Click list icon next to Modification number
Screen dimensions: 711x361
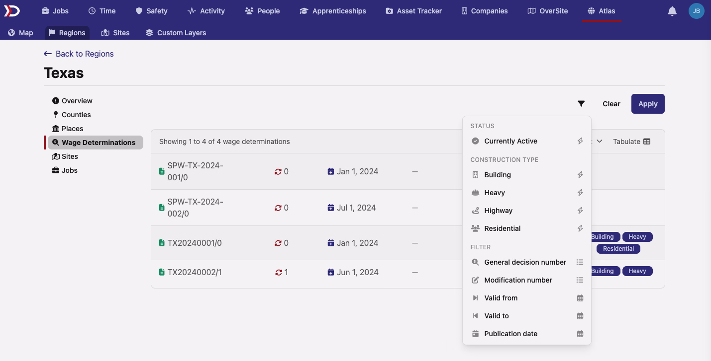tap(580, 280)
